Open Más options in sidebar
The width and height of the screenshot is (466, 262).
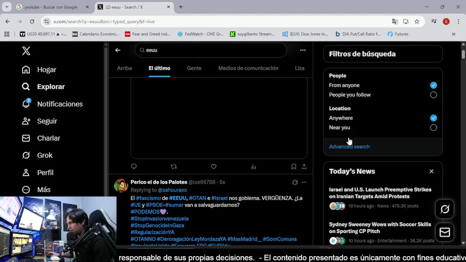pos(36,190)
